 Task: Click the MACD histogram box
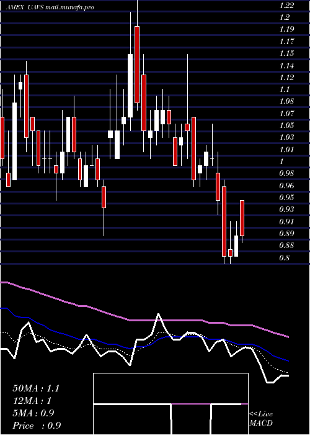pos(170,404)
